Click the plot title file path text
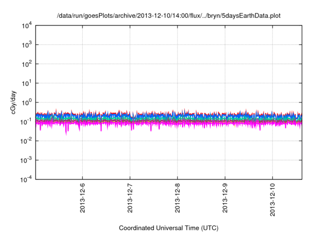The image size is (333, 233). (169, 16)
